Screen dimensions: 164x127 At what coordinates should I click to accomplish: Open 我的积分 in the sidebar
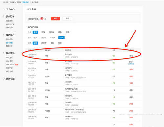click(x=10, y=46)
